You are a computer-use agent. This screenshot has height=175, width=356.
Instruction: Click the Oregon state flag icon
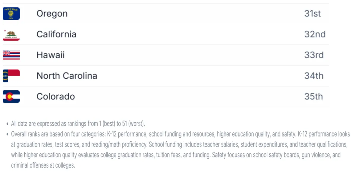(x=11, y=14)
